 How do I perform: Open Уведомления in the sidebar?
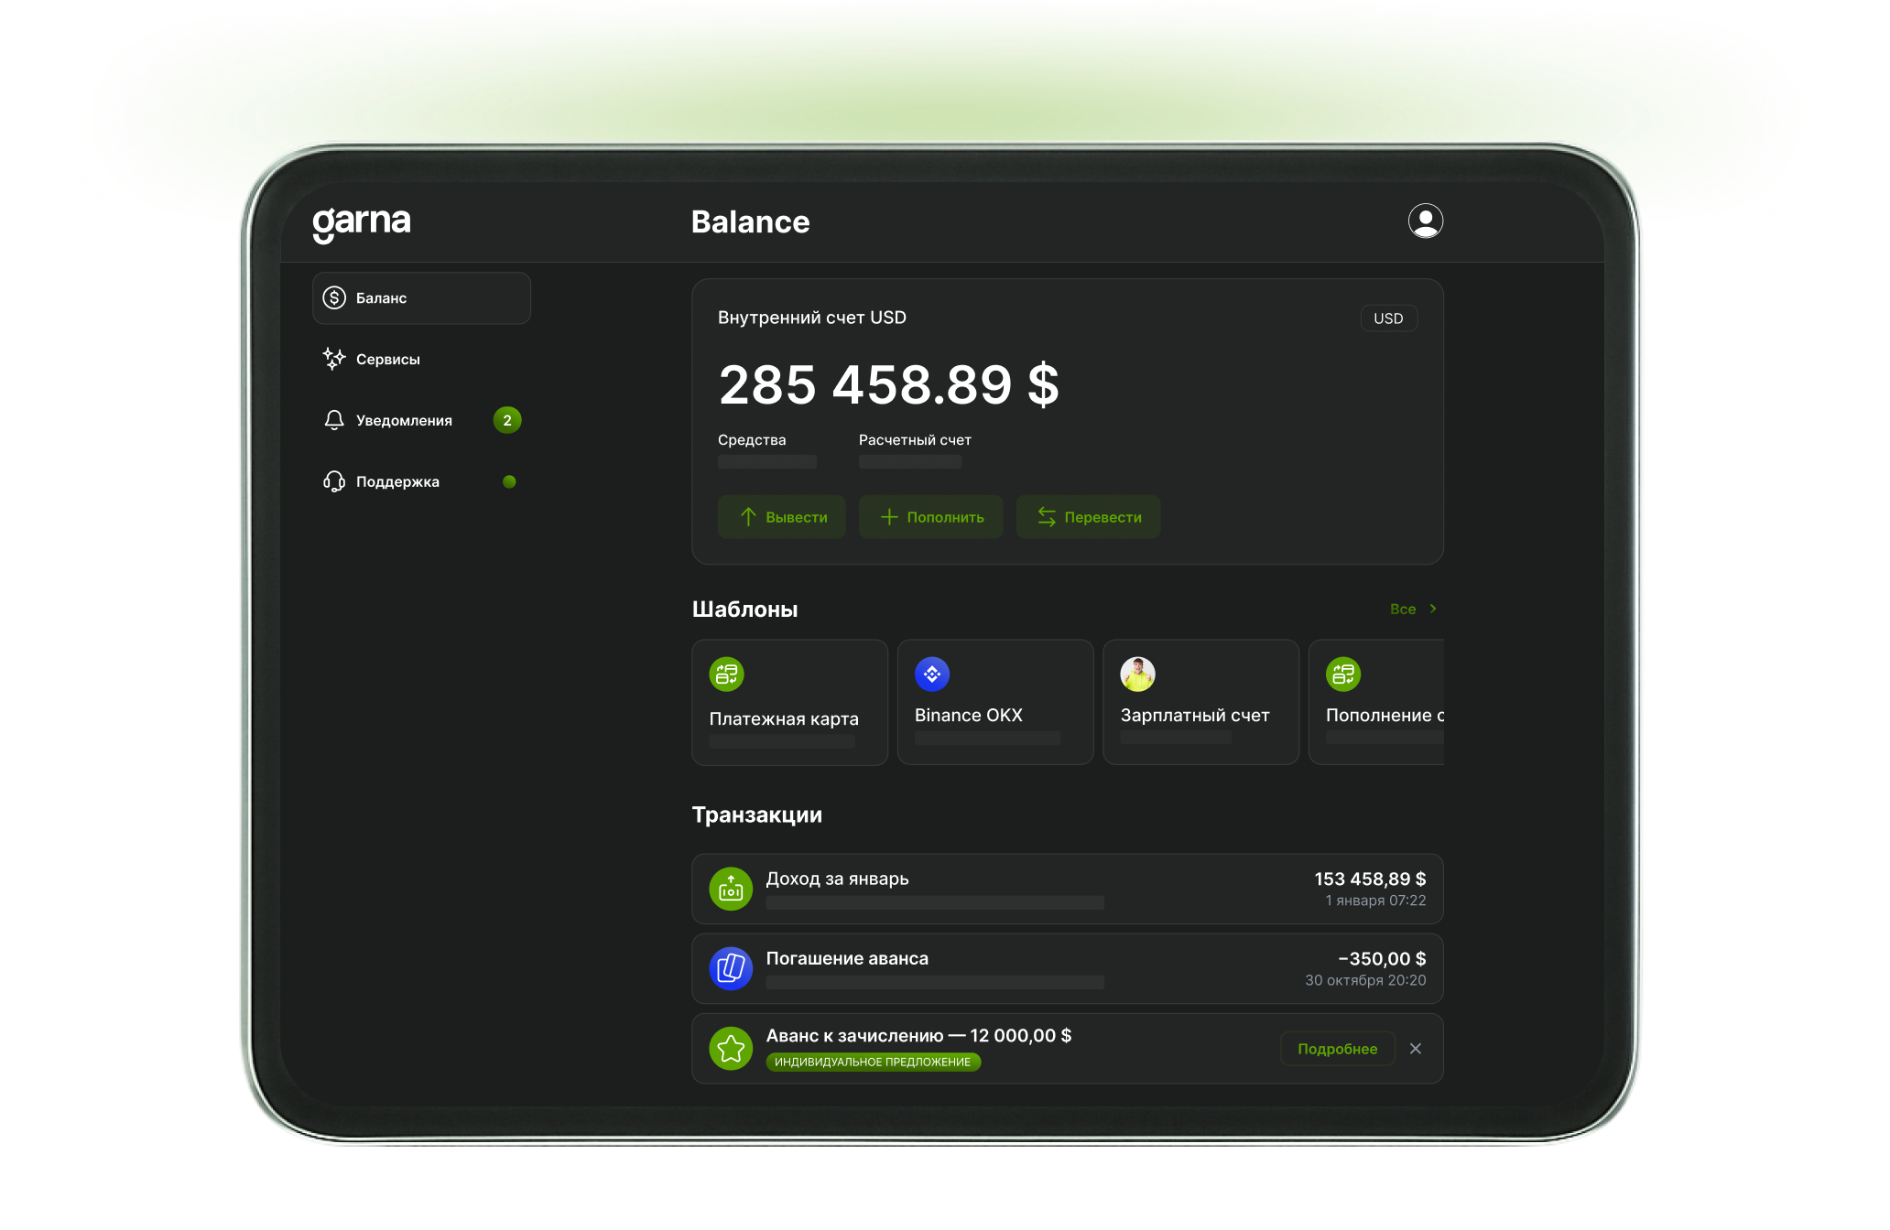point(403,421)
